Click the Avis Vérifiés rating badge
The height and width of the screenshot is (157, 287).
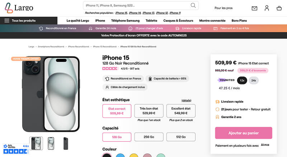click(16, 149)
